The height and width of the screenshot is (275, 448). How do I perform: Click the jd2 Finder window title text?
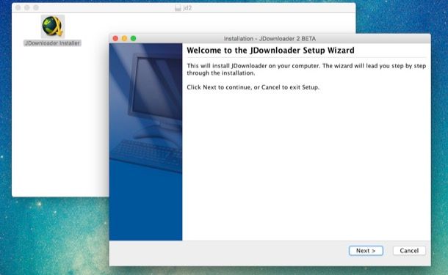187,8
